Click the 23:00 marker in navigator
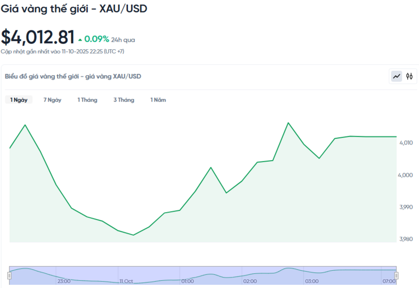The width and height of the screenshot is (419, 288). coord(63,281)
